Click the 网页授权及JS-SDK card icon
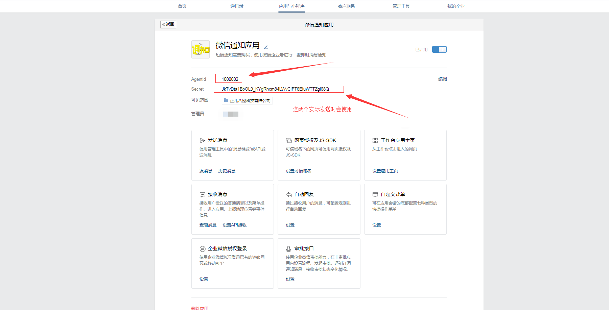The image size is (609, 310). [x=289, y=140]
